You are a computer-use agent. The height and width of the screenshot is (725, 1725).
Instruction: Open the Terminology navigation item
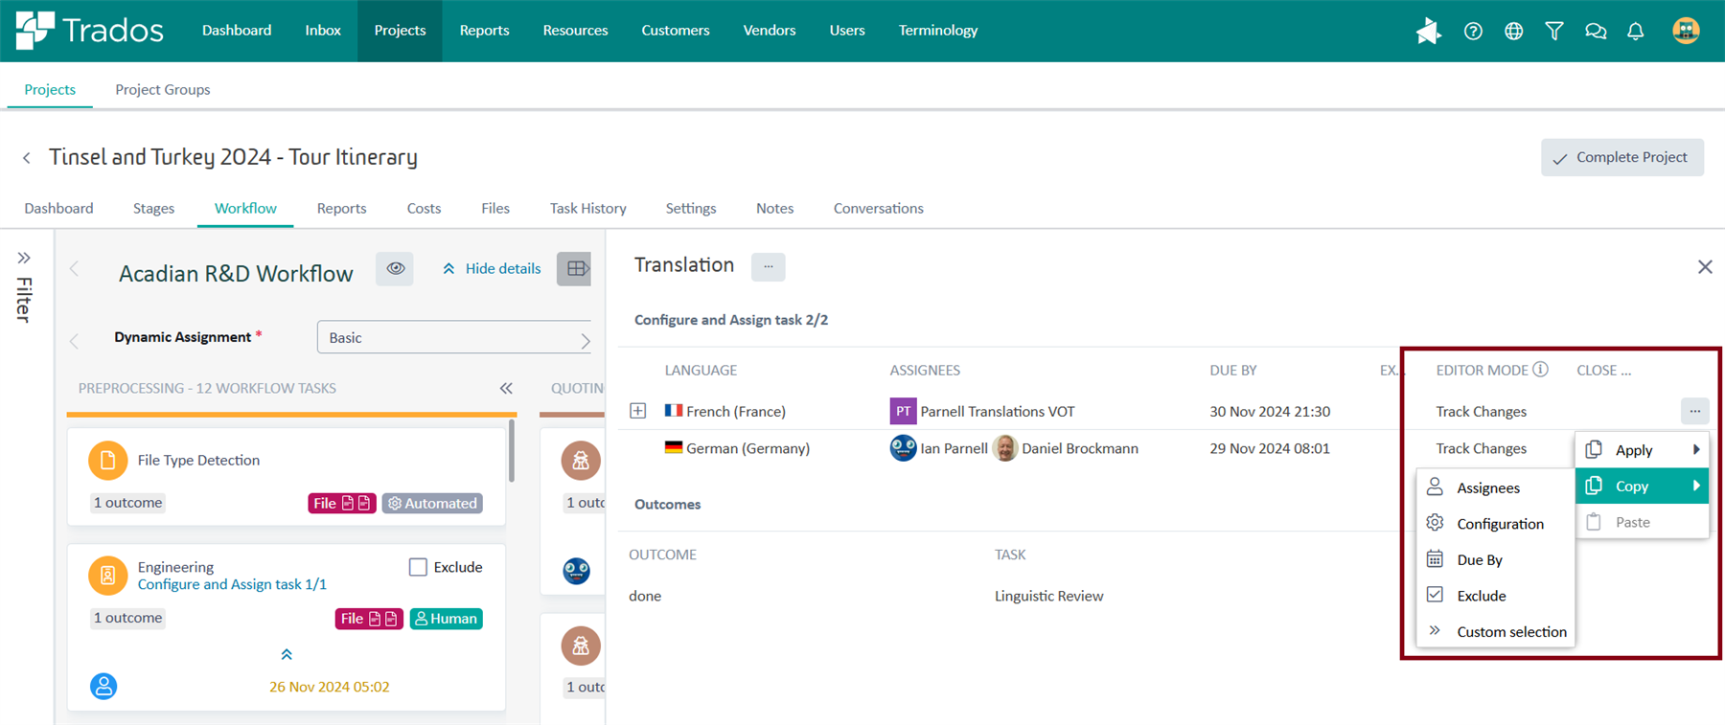(x=938, y=31)
